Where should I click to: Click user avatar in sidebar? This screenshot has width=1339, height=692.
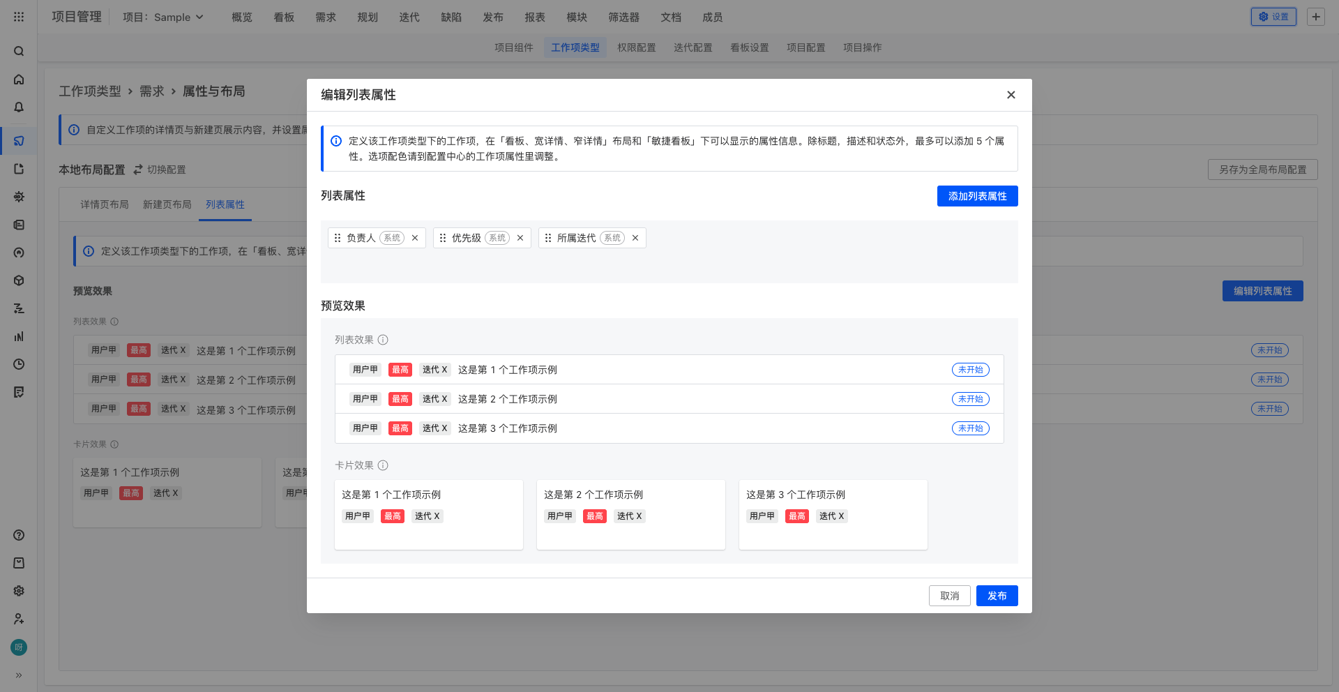click(x=19, y=647)
